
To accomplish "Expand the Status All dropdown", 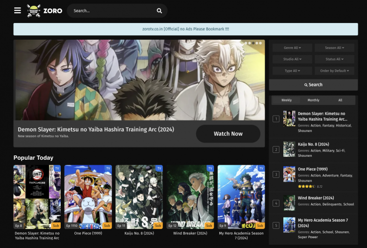I will [334, 59].
